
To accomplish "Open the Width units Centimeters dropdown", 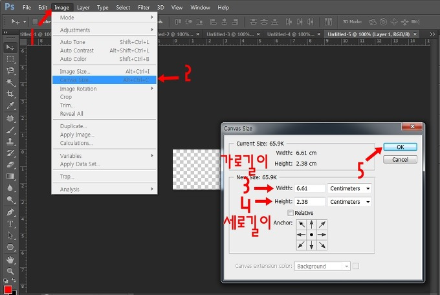I will tap(349, 188).
